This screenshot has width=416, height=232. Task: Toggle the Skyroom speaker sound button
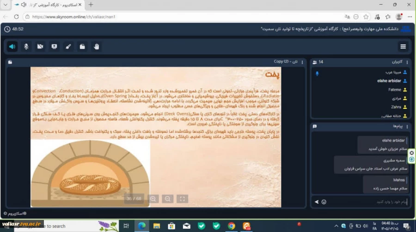(x=12, y=47)
